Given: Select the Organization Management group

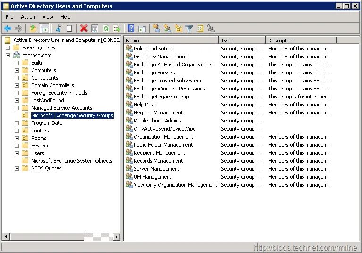Looking at the screenshot, I should click(163, 137).
